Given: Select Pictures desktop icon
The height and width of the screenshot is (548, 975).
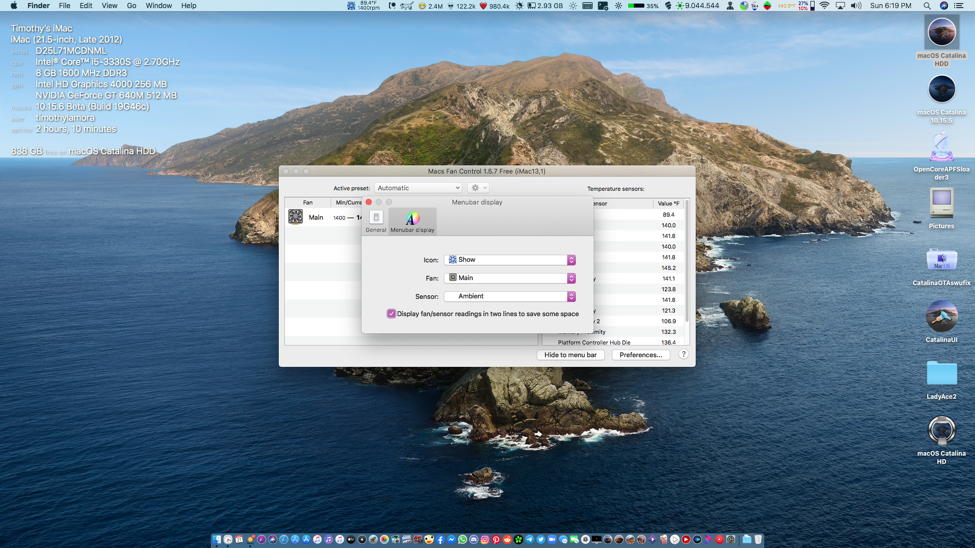Looking at the screenshot, I should [941, 203].
